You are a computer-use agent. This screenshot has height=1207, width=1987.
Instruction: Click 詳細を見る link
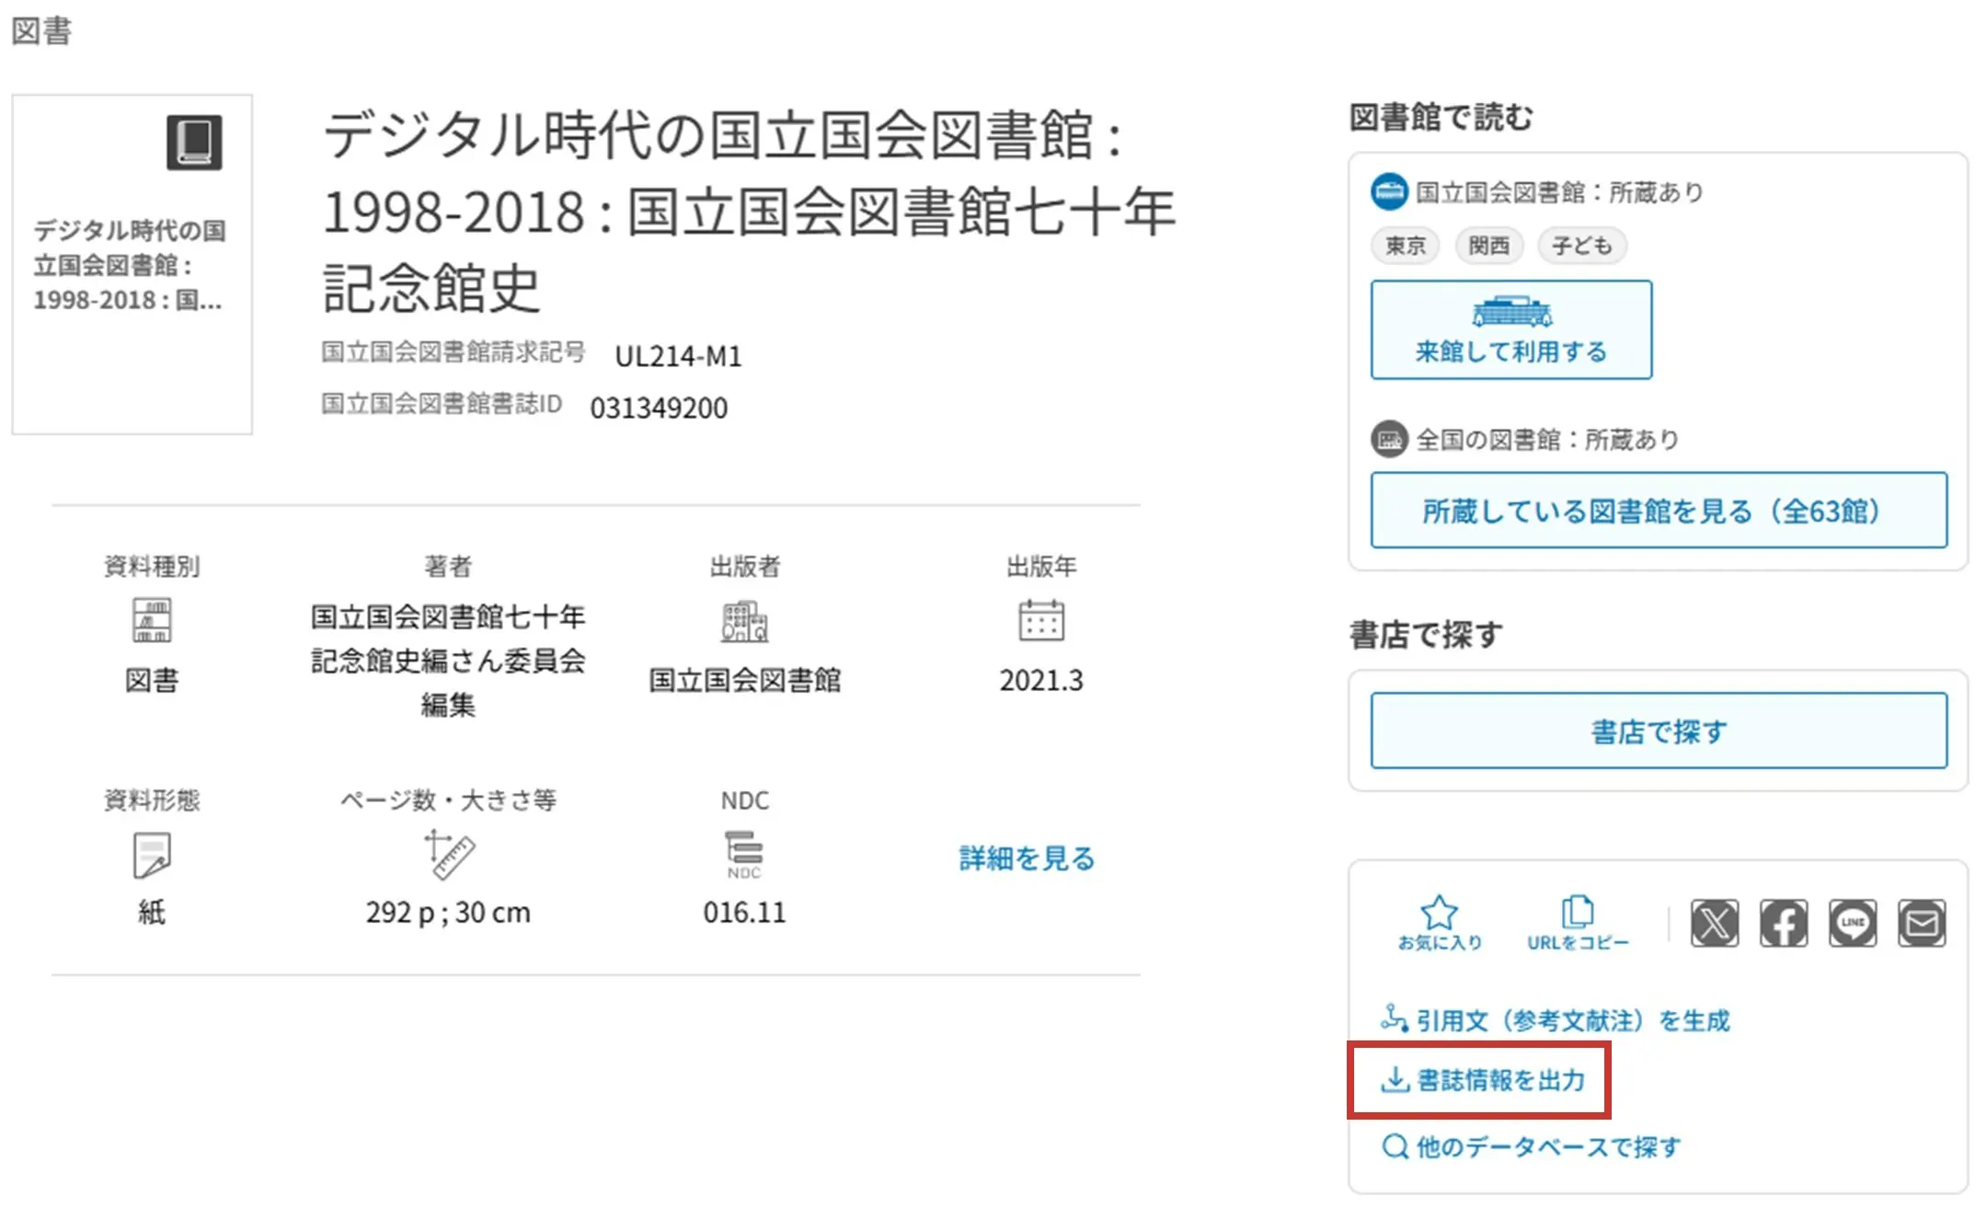1027,858
